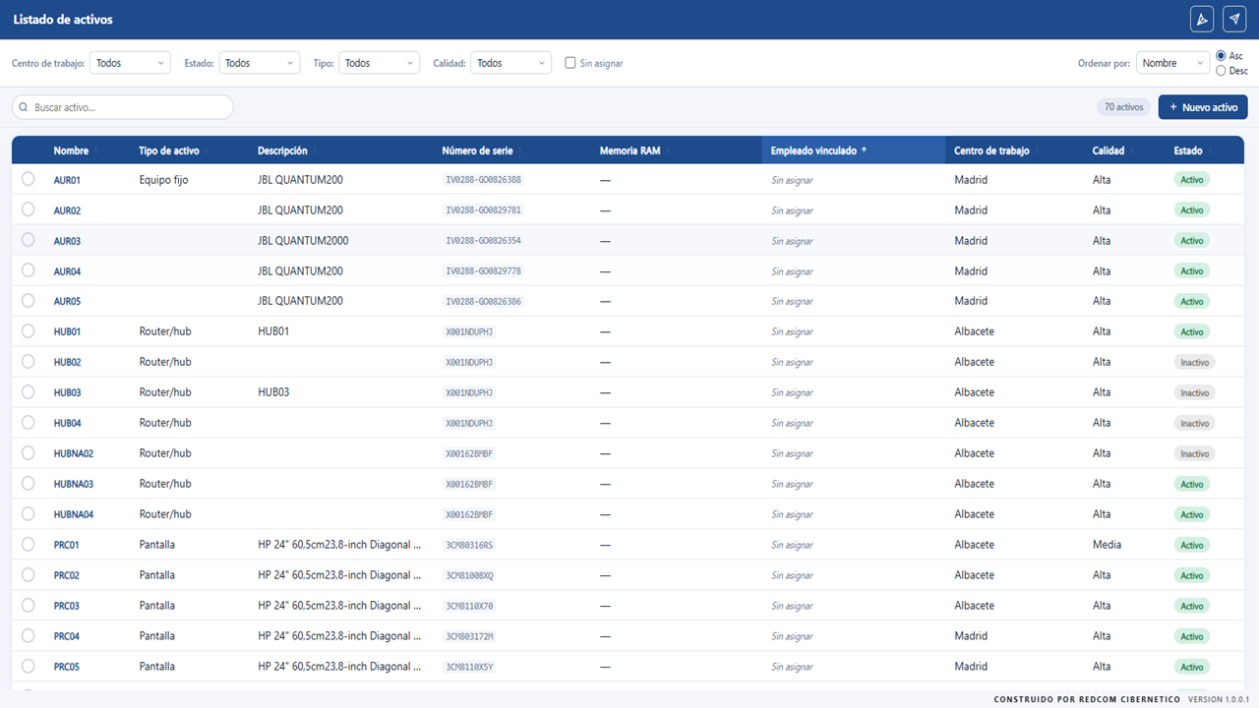Select the row radio for PRC01
This screenshot has height=708, width=1259.
coord(29,545)
